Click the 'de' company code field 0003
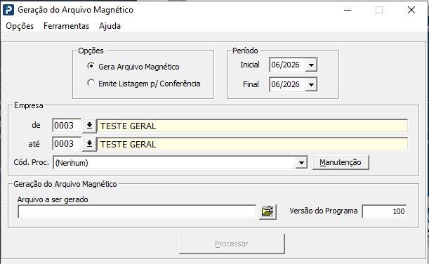 pos(67,126)
